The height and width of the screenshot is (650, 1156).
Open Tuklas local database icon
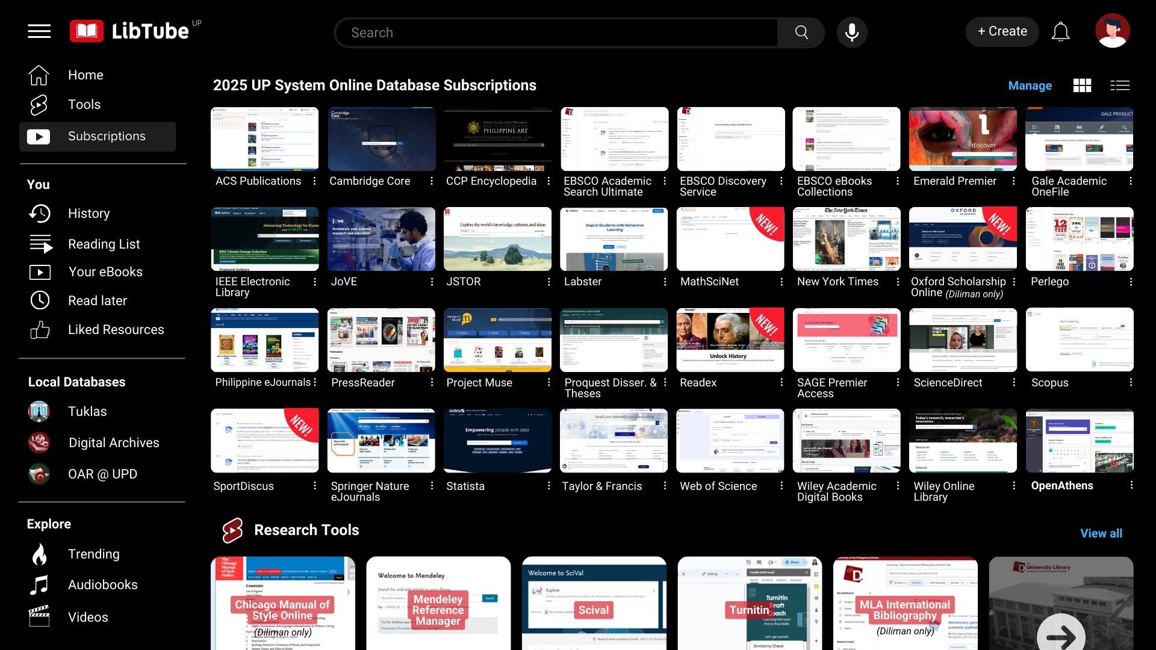(39, 412)
